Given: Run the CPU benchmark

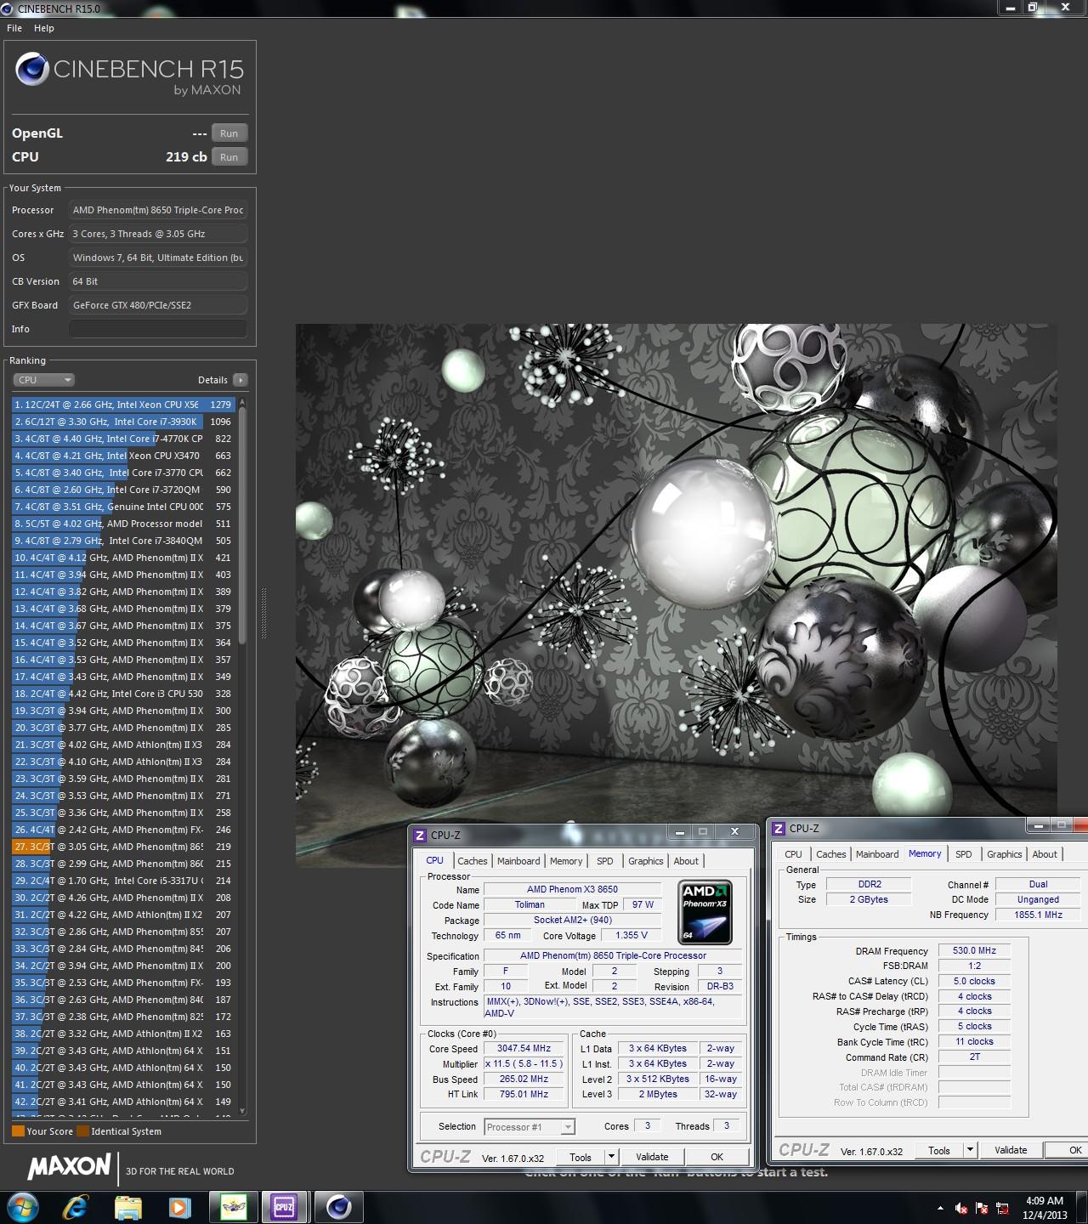Looking at the screenshot, I should [x=229, y=157].
